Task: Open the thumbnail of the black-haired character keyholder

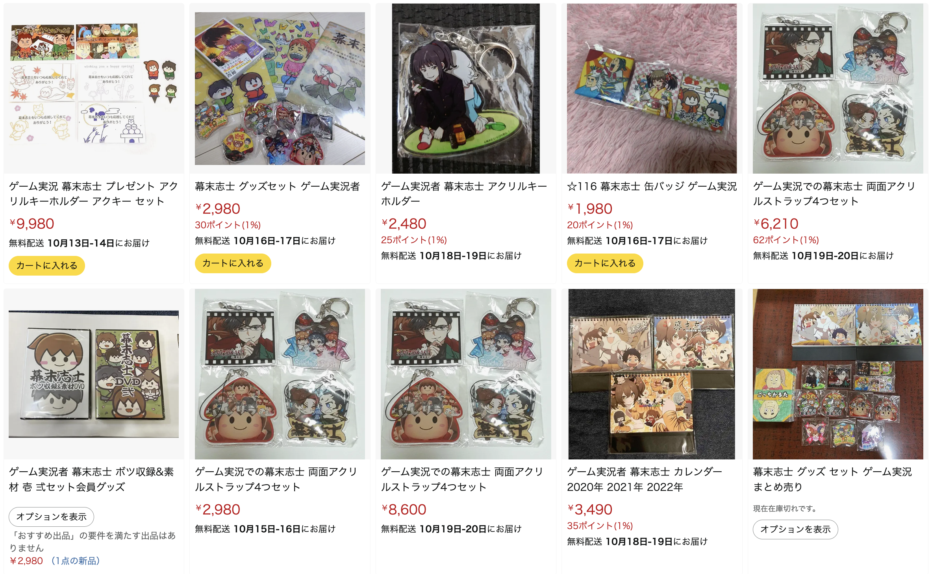Action: (x=466, y=89)
